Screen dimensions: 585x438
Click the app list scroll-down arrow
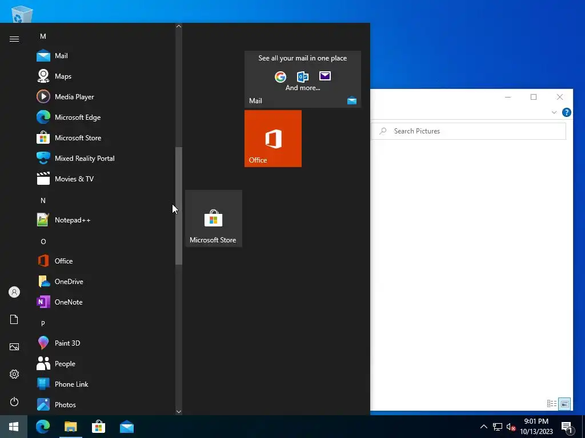(x=179, y=412)
